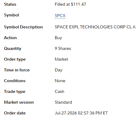Screen dimensions: 137x118
Task: Select the None conditions value
Action: pyautogui.click(x=60, y=81)
